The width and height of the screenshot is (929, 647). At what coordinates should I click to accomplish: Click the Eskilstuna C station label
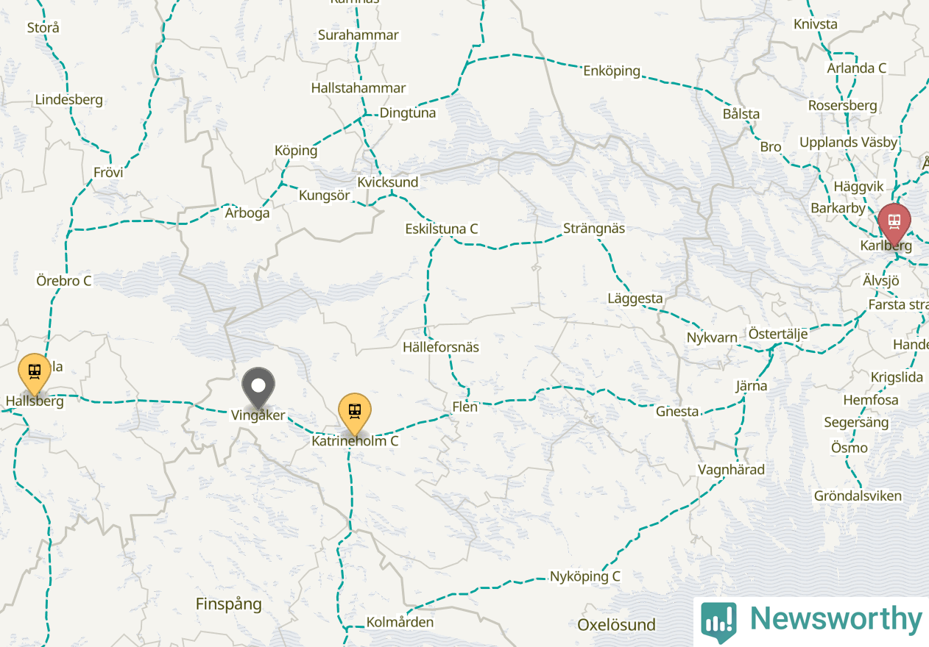coord(441,229)
